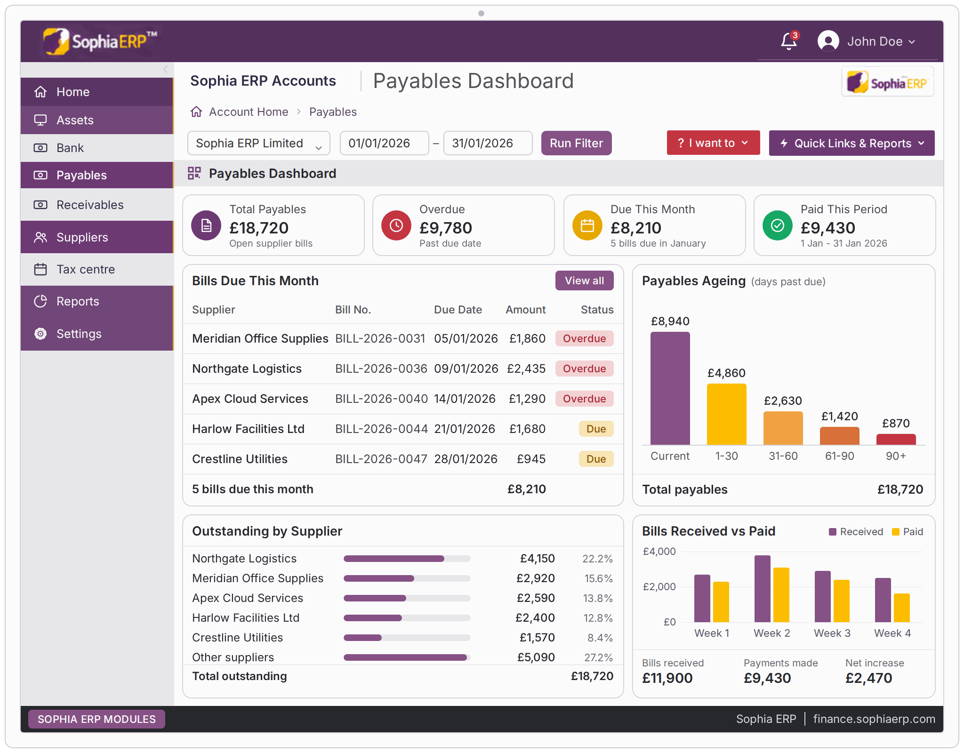Screen dimensions: 964x753
Task: Click the Settings gear icon in the sidebar
Action: (x=40, y=334)
